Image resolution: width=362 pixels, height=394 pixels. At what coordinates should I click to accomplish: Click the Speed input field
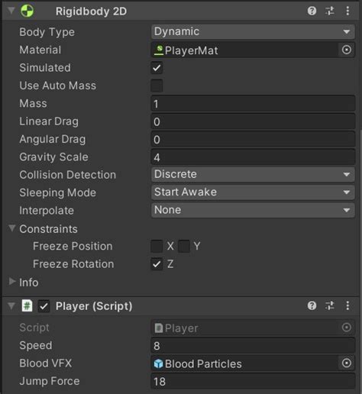coord(253,345)
